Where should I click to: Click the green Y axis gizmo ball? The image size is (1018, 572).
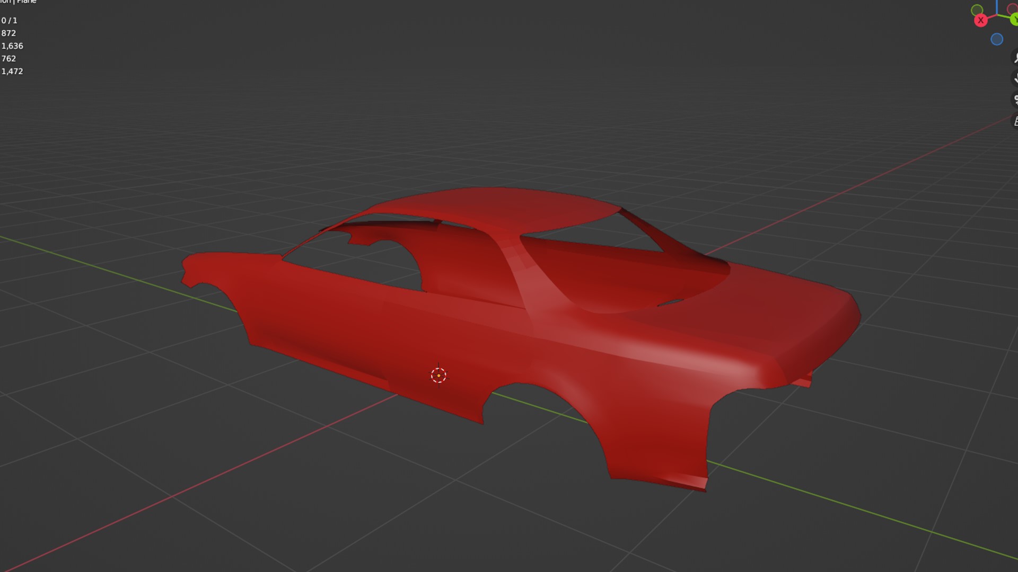[1014, 20]
